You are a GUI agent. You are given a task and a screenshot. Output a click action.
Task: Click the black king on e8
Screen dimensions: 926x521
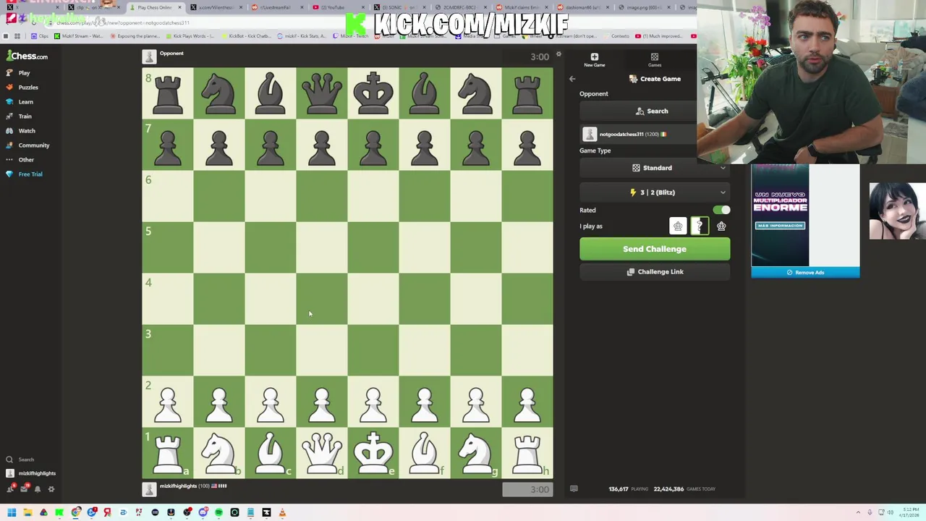(373, 93)
